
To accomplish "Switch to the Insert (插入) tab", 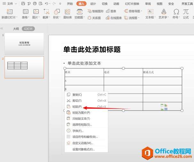I will click(81, 4).
